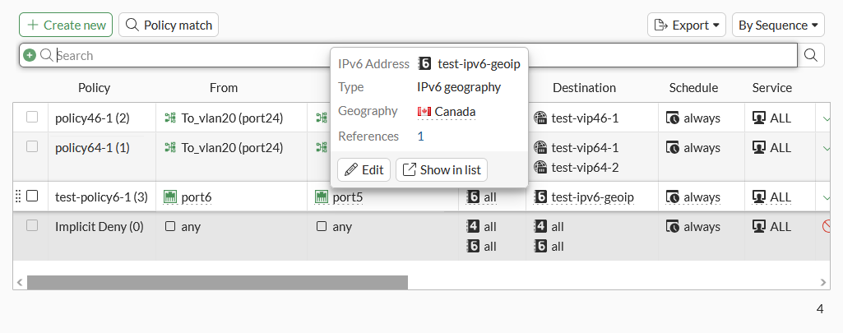Tick the policy46-1 row checkbox

click(32, 118)
